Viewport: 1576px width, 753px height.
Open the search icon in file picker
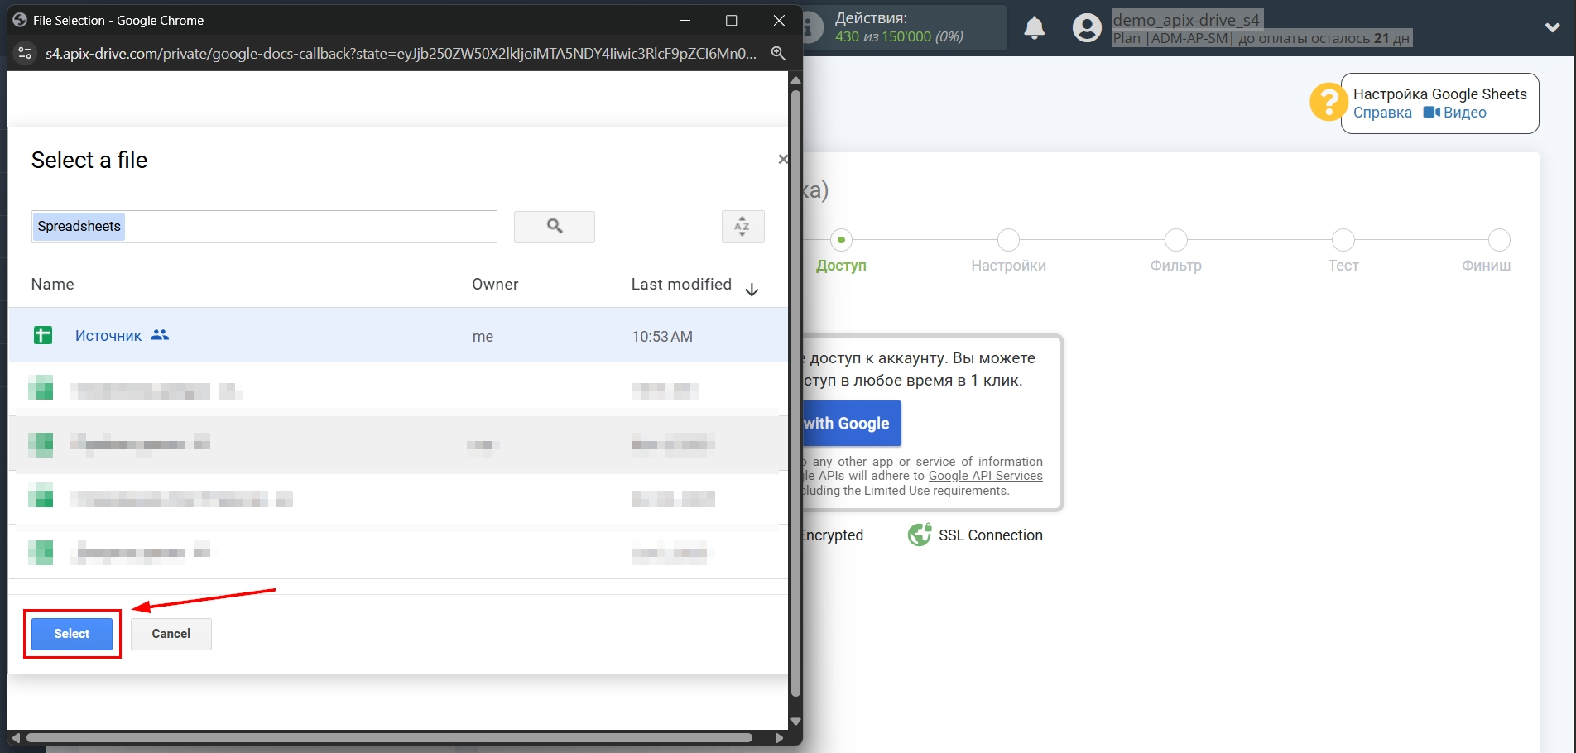554,227
